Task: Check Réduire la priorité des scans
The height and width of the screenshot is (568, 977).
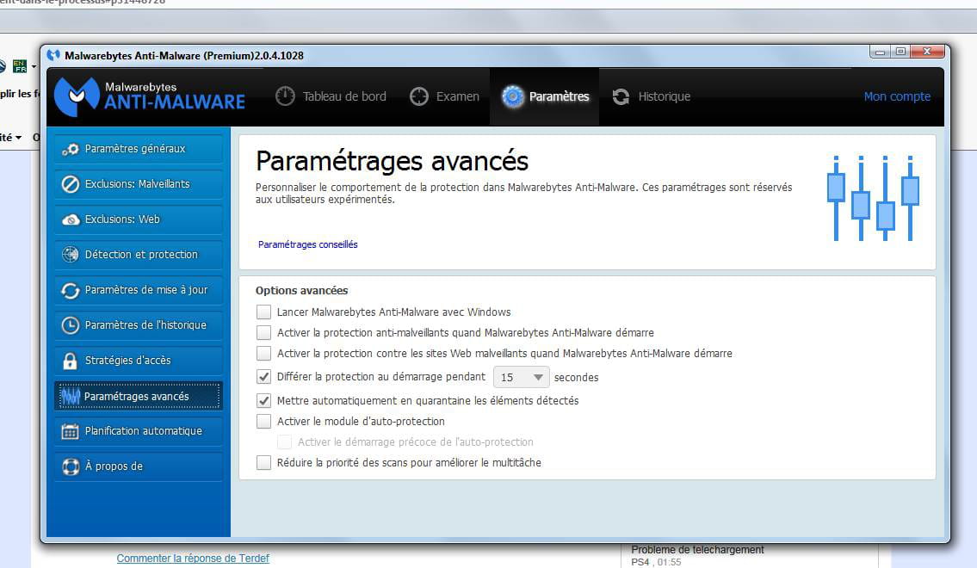Action: pyautogui.click(x=263, y=463)
